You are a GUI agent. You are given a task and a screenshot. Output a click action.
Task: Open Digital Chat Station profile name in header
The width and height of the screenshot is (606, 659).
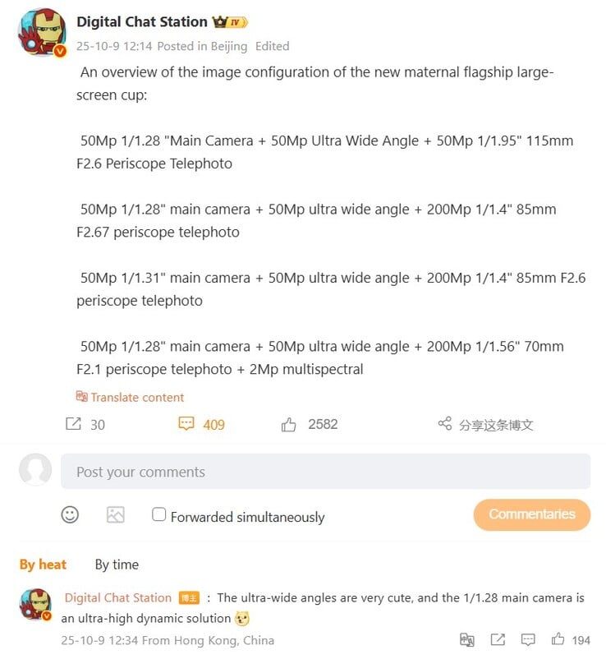point(142,21)
